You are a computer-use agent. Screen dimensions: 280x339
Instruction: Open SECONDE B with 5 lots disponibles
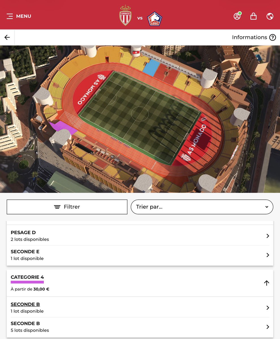pyautogui.click(x=140, y=327)
